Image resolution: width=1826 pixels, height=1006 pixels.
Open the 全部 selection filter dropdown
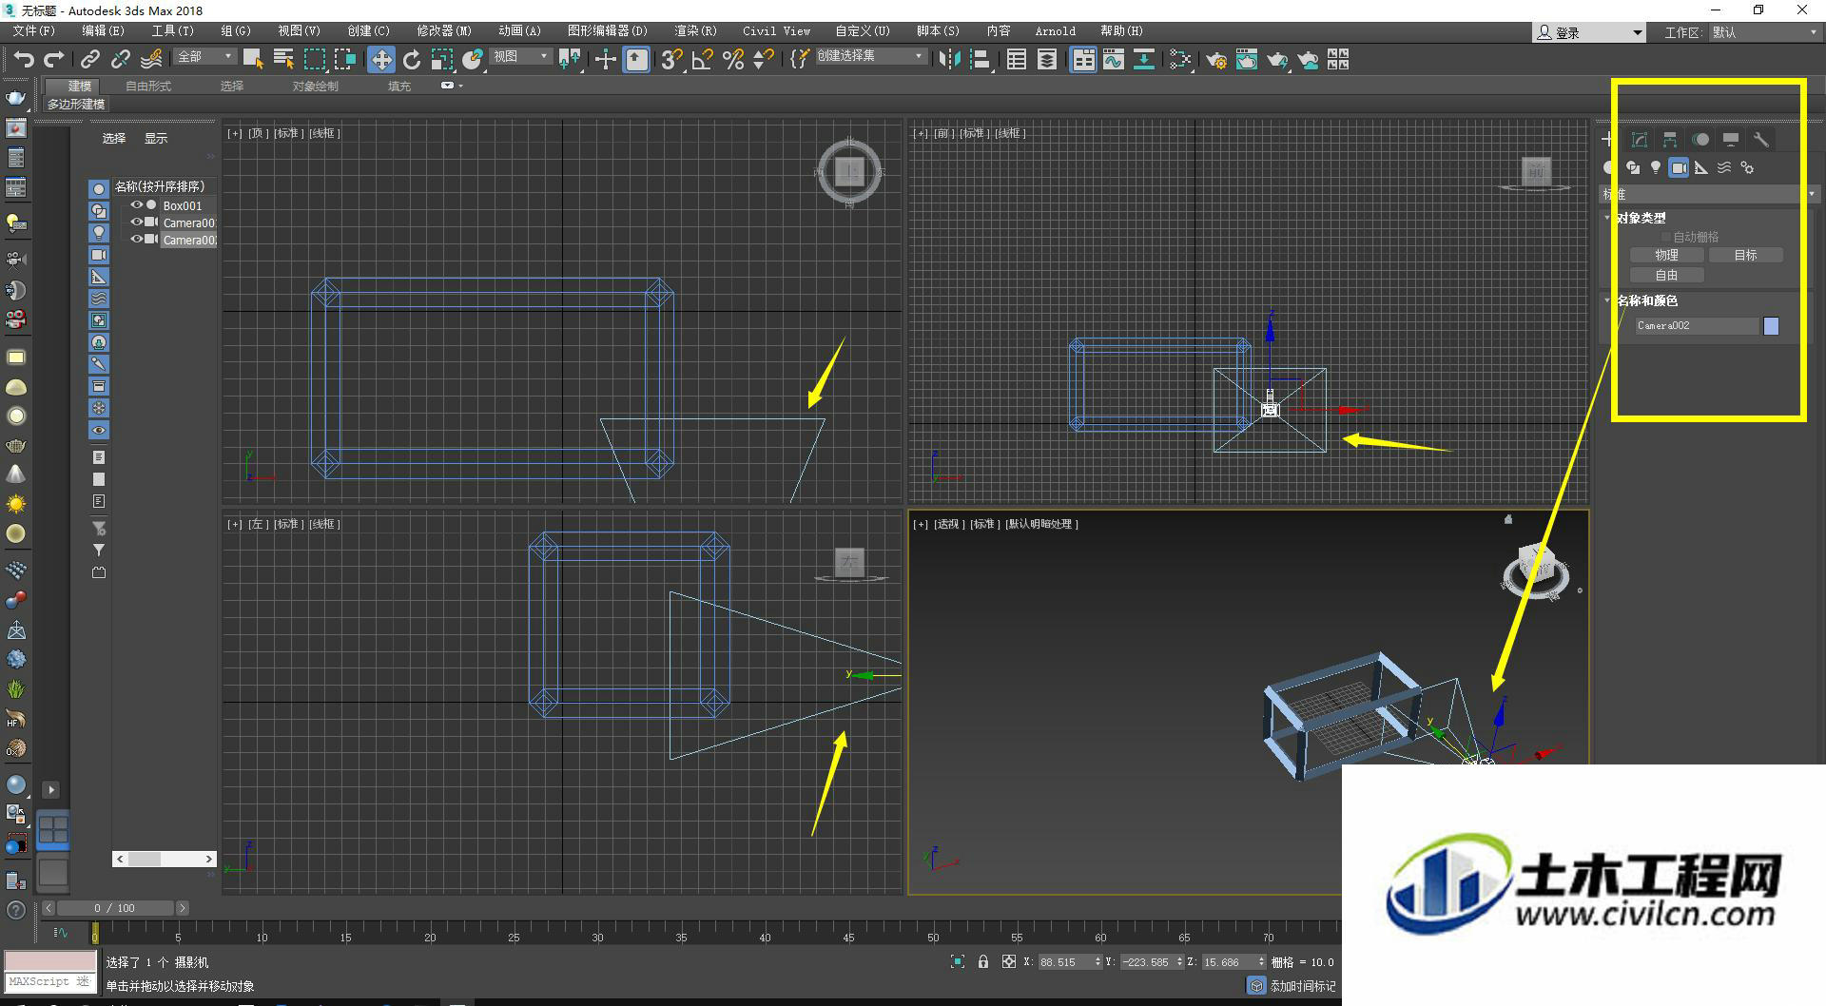[x=204, y=56]
